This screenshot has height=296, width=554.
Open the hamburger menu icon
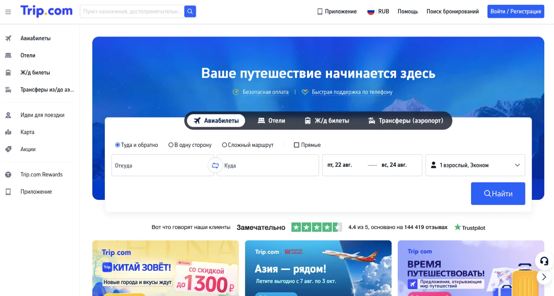8,12
